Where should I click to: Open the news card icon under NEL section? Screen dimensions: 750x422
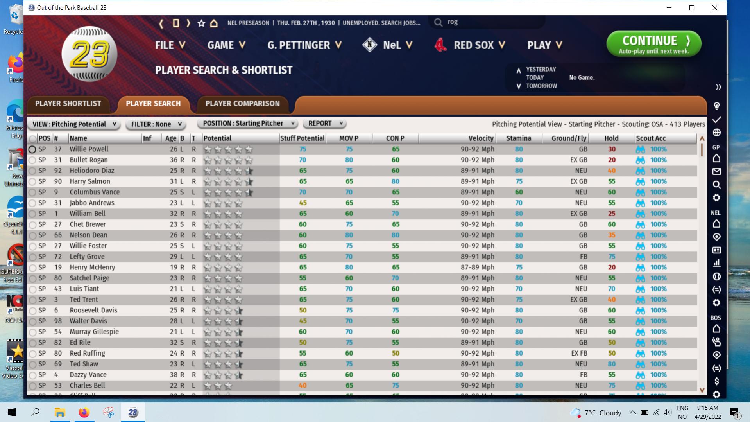pyautogui.click(x=717, y=250)
